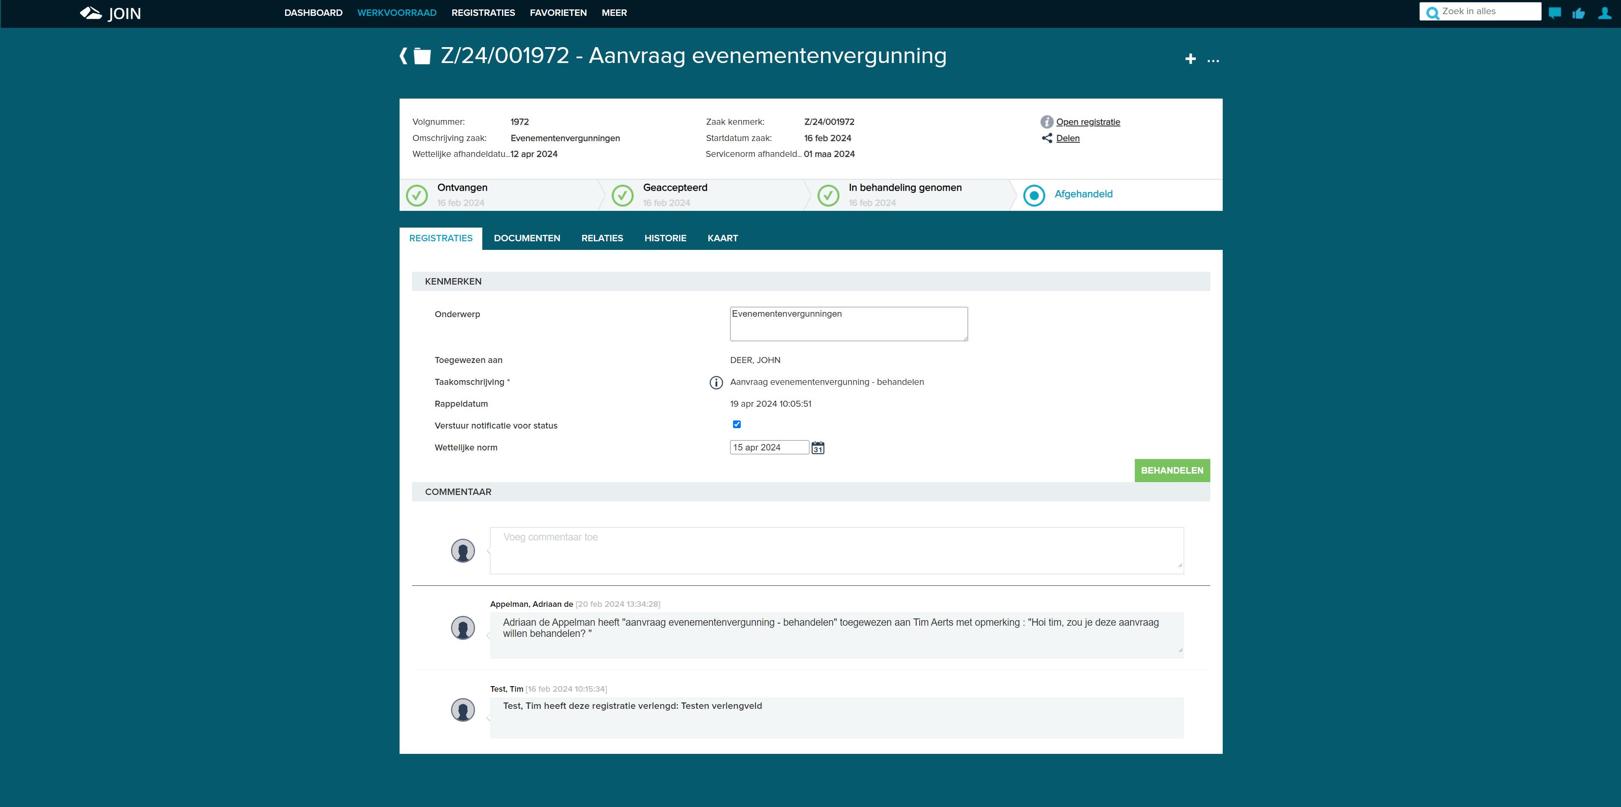Screen dimensions: 1621x807
Task: Click avatar next to comment input
Action: (x=463, y=551)
